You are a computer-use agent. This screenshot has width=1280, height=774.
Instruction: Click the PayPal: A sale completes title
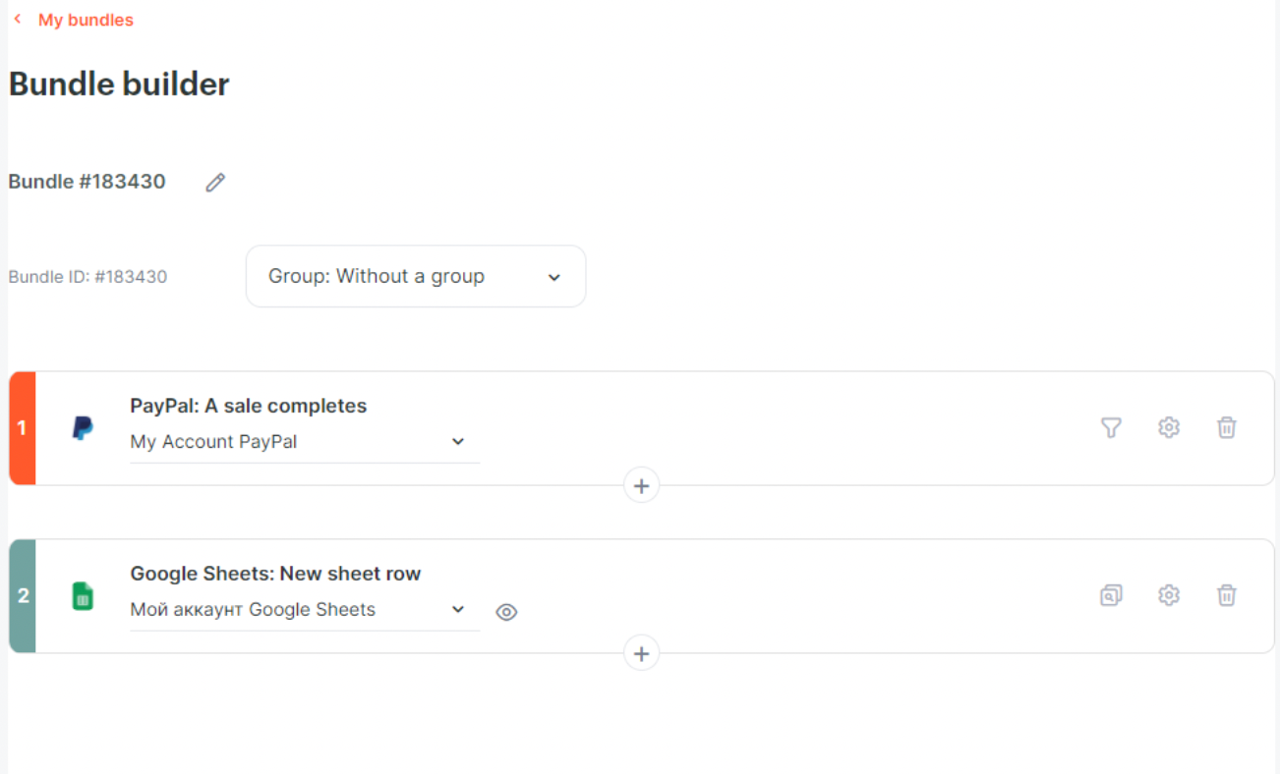(x=249, y=406)
